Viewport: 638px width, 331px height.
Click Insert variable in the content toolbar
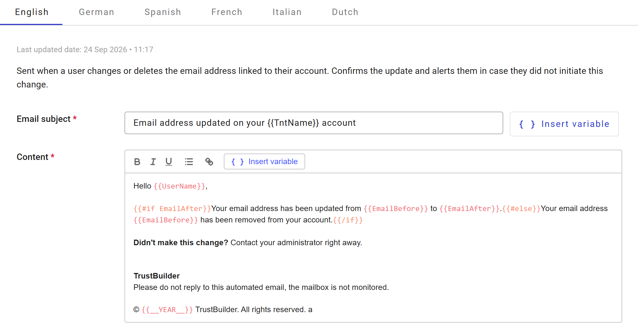264,162
